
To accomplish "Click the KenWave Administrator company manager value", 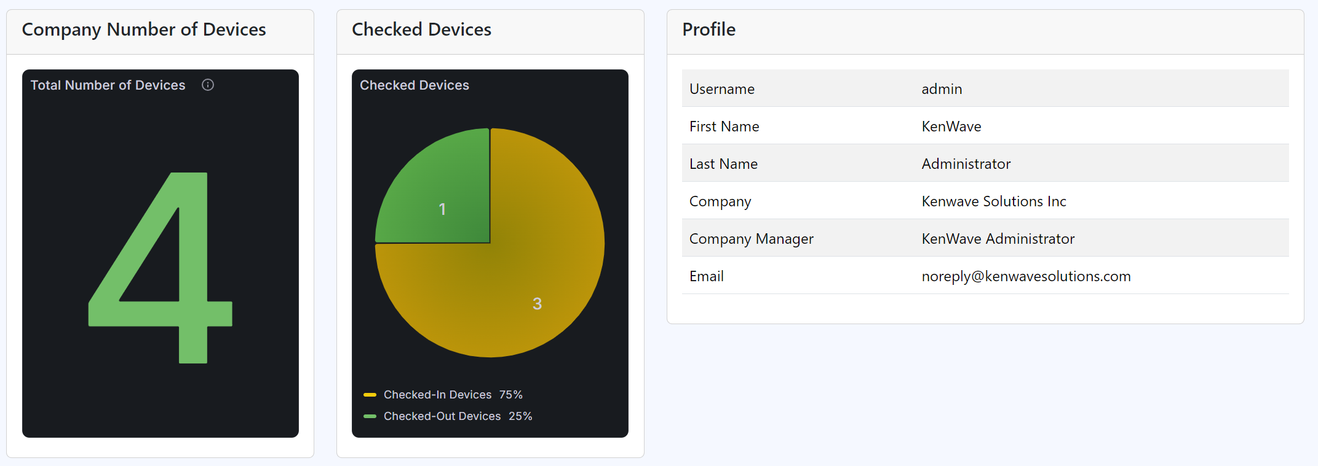I will click(998, 239).
